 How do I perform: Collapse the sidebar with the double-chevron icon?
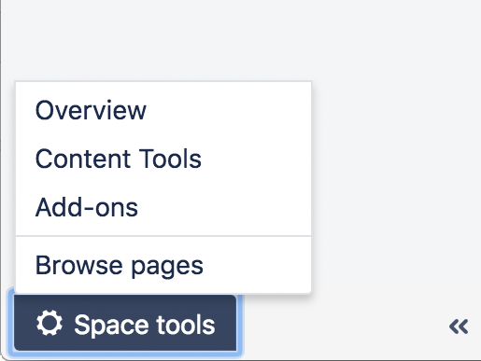click(x=459, y=326)
